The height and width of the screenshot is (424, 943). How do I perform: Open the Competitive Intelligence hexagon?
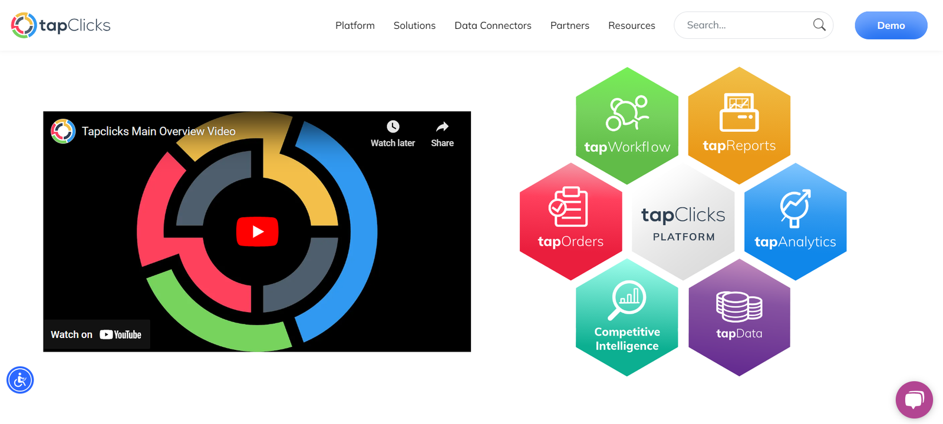(627, 317)
